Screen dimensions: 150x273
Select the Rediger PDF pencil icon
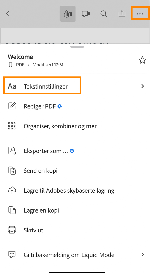[x=12, y=106]
